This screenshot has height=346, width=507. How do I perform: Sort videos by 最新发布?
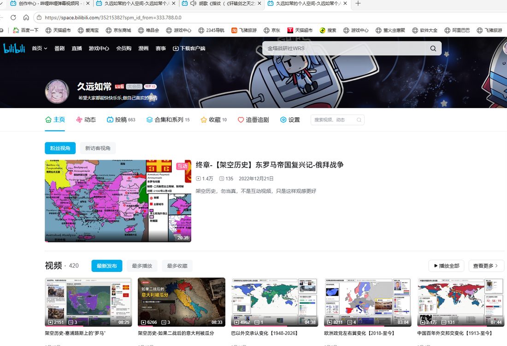click(x=107, y=266)
